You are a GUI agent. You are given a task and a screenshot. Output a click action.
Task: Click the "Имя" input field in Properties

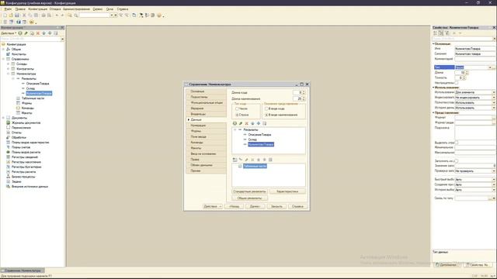pos(474,49)
